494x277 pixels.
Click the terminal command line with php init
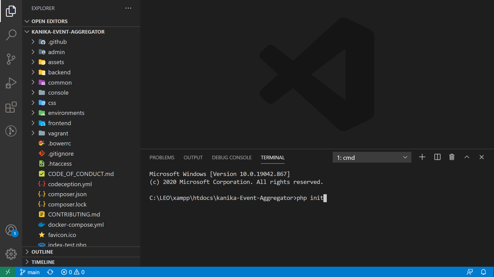(238, 198)
